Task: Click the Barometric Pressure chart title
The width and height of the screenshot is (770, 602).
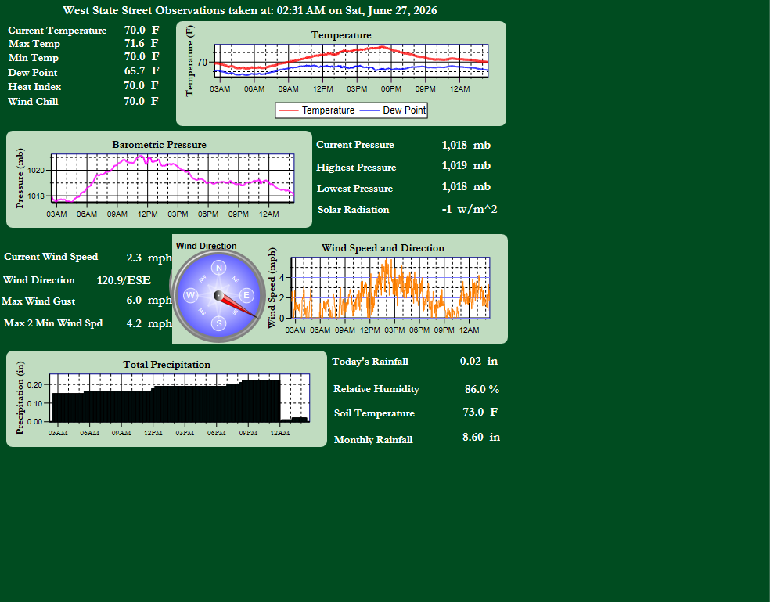Action: [159, 145]
